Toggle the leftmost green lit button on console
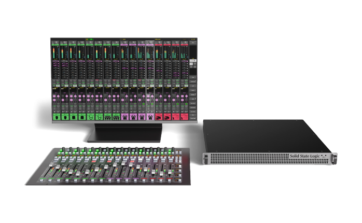This screenshot has height=223, width=362. coord(61,151)
